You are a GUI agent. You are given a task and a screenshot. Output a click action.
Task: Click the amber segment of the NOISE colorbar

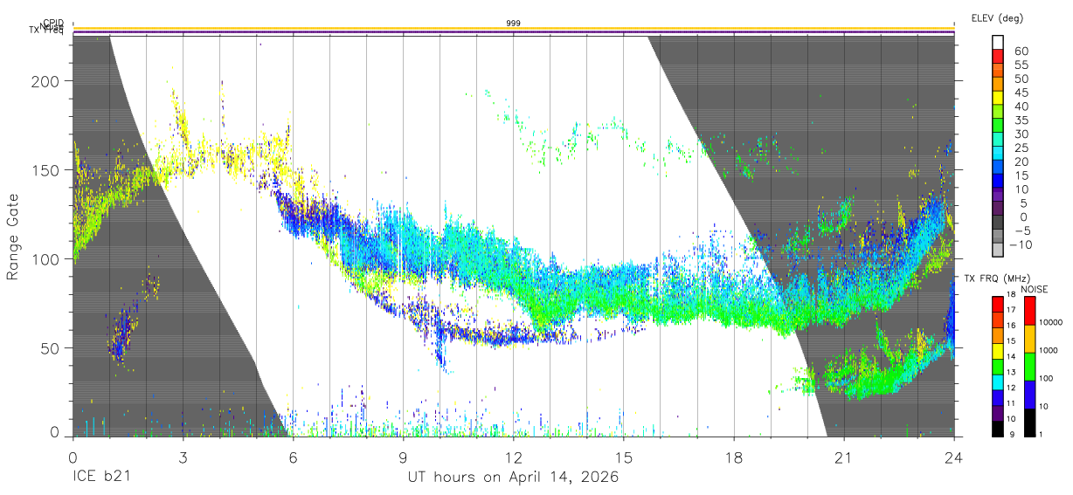coord(1029,338)
